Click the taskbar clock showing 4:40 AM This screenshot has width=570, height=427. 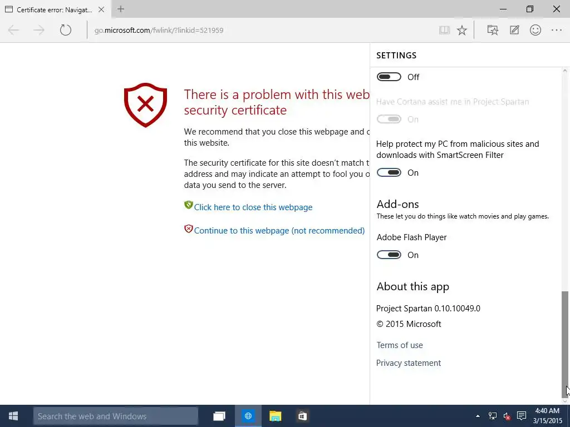[x=548, y=416]
